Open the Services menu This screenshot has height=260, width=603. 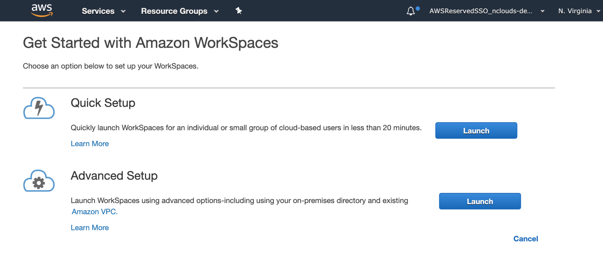point(103,11)
